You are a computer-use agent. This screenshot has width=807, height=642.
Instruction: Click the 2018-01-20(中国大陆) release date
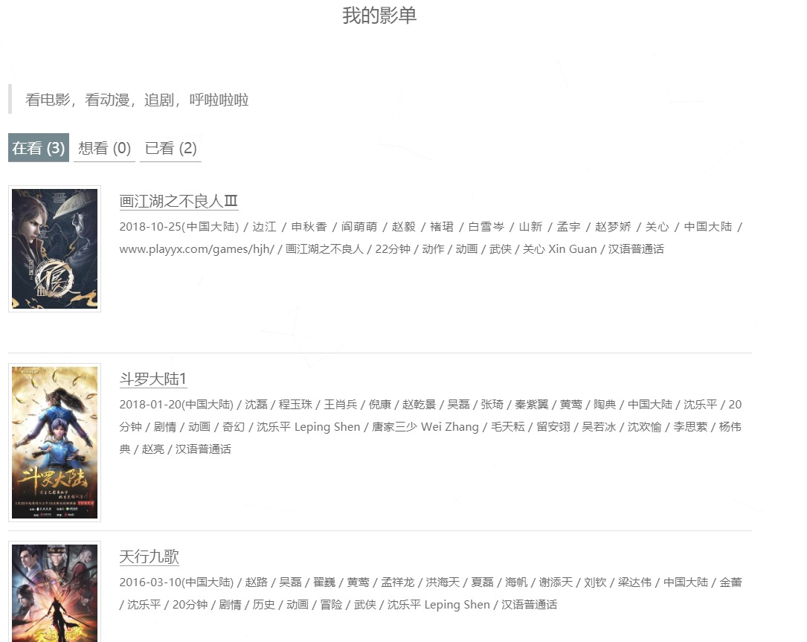click(x=176, y=405)
